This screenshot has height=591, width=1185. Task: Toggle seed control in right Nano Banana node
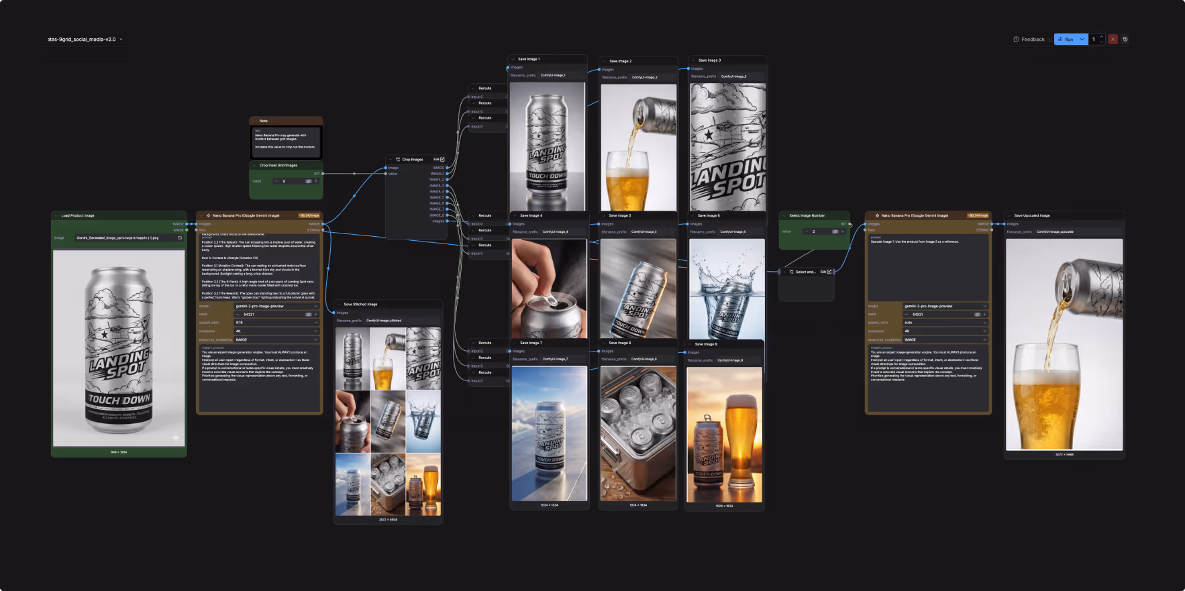(x=978, y=314)
